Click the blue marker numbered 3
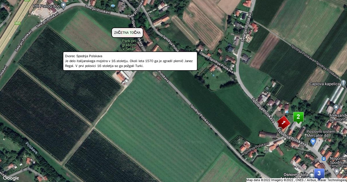Image resolution: width=347 pixels, height=182 pixels. click(319, 174)
